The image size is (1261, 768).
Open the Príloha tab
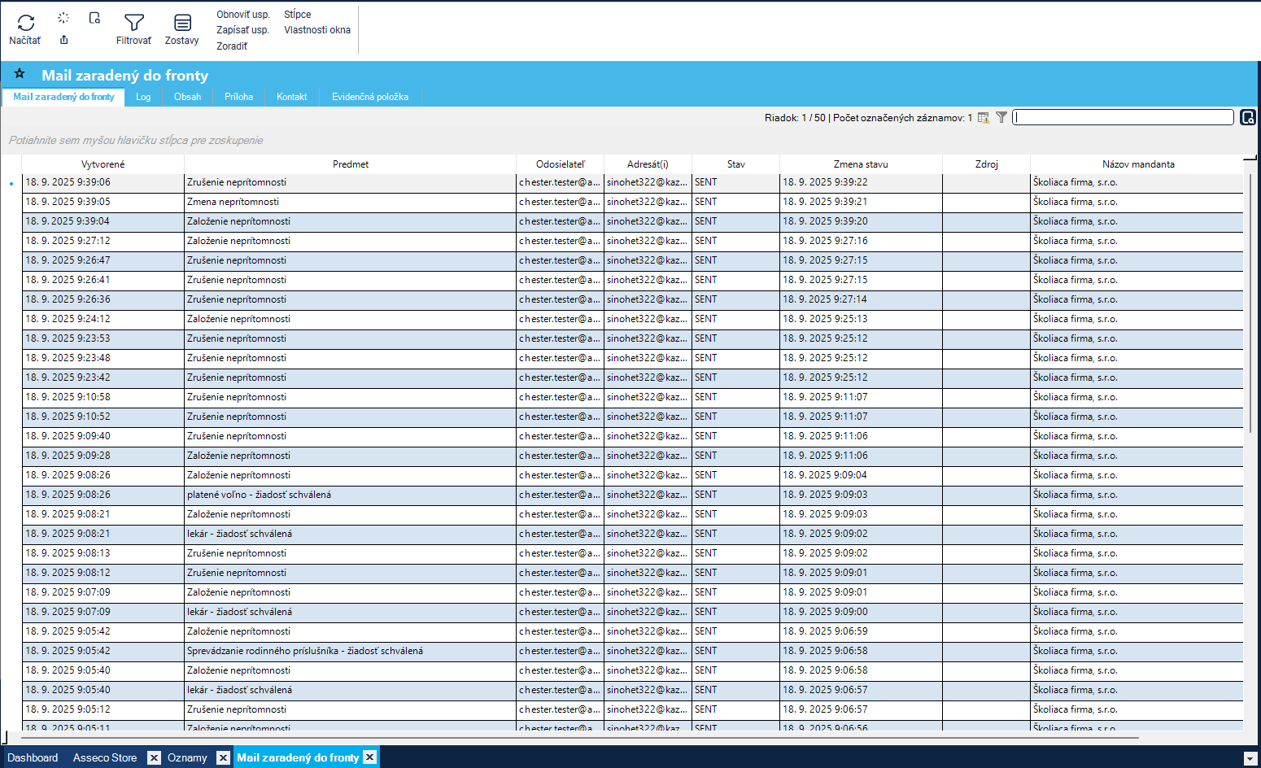238,97
